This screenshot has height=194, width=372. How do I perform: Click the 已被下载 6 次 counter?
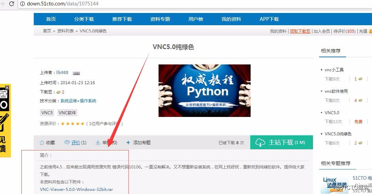(231, 143)
